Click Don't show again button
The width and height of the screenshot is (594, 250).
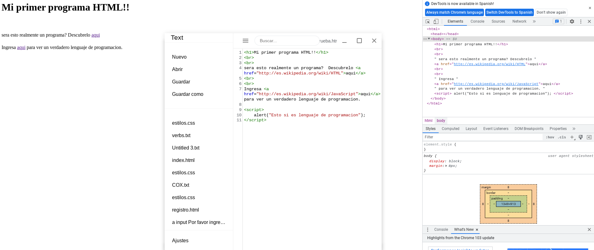point(551,12)
